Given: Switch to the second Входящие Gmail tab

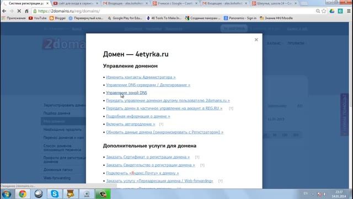Looking at the screenshot, I should click(x=224, y=3).
